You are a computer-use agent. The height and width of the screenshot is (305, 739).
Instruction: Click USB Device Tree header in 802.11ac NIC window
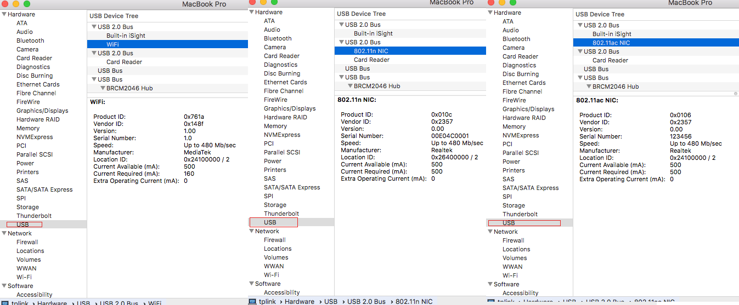[x=600, y=14]
